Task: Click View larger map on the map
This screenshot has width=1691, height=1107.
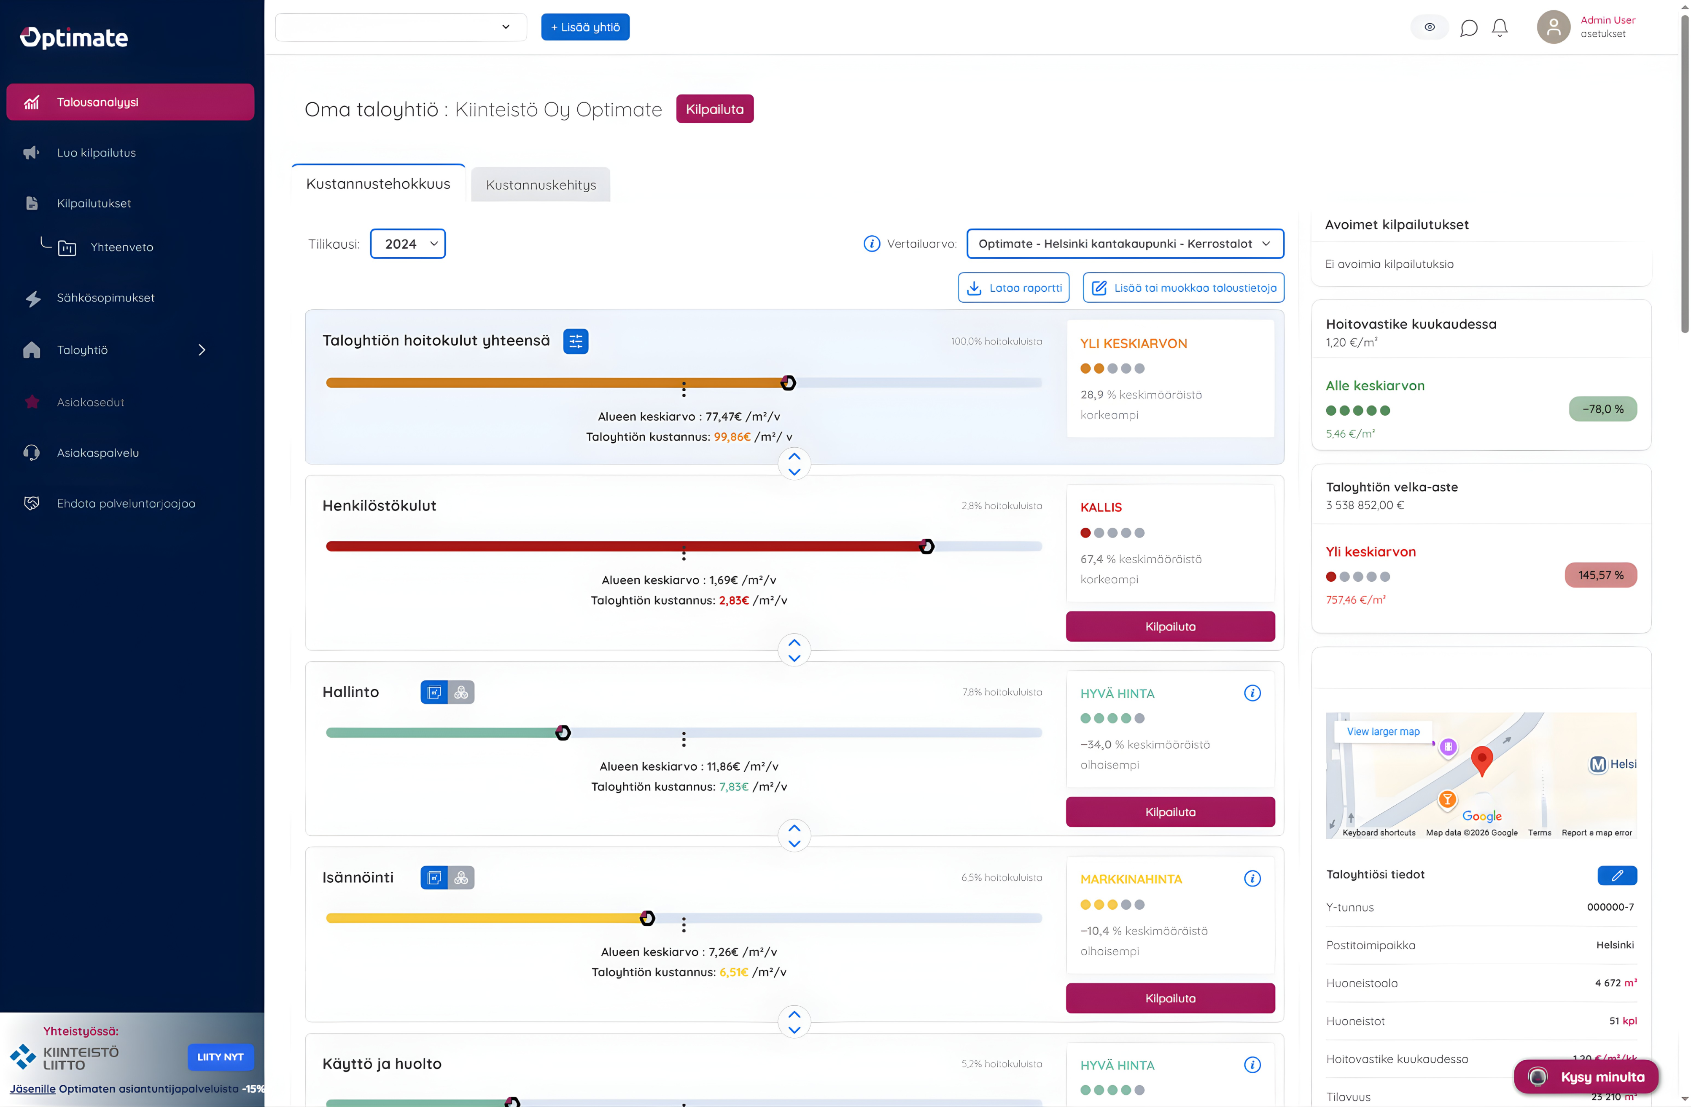Action: [x=1383, y=731]
